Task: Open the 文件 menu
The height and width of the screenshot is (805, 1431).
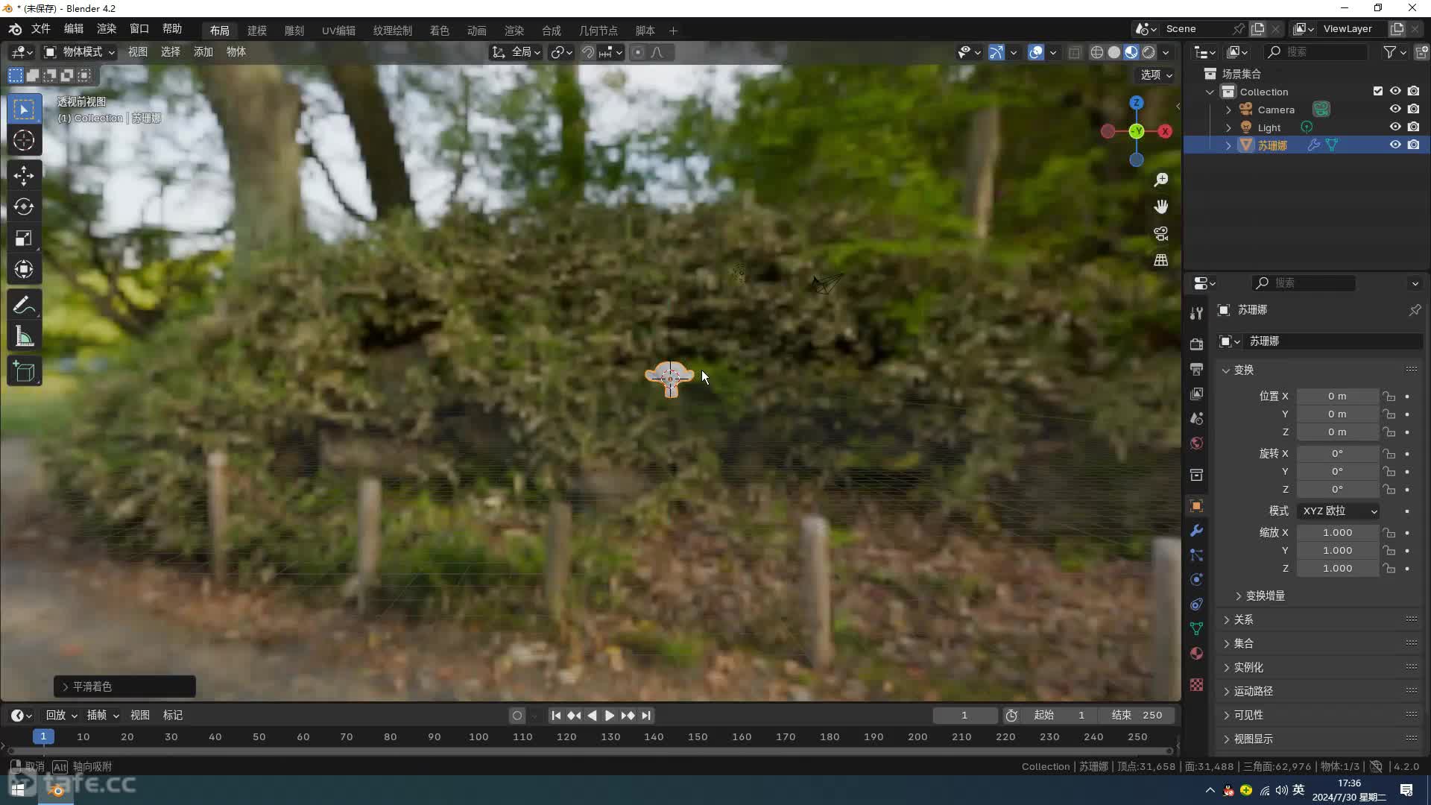Action: tap(40, 28)
